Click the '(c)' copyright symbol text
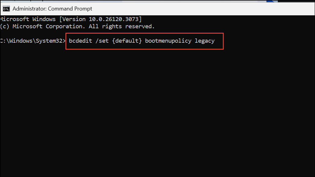The image size is (315, 177). point(5,26)
